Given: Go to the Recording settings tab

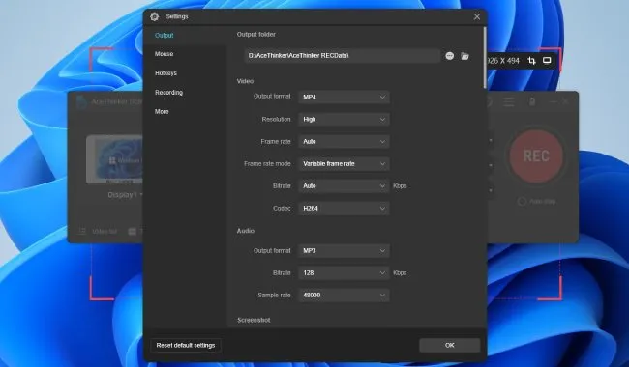Looking at the screenshot, I should point(169,93).
